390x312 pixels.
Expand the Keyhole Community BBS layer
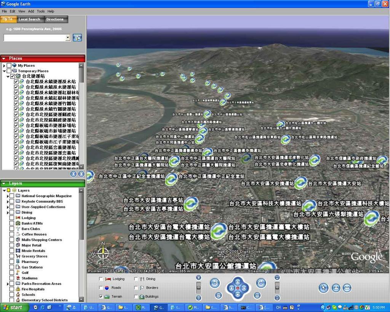[x=8, y=202]
